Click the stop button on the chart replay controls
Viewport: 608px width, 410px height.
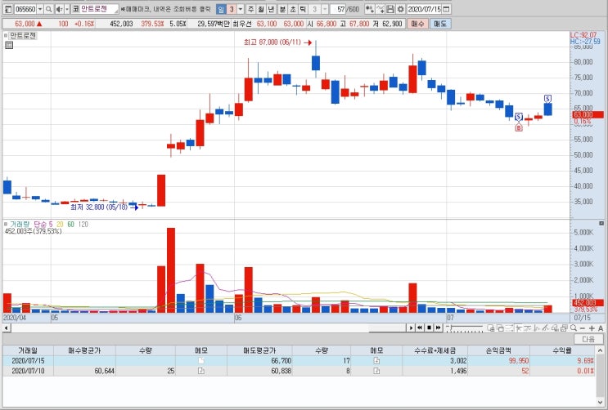click(x=430, y=328)
